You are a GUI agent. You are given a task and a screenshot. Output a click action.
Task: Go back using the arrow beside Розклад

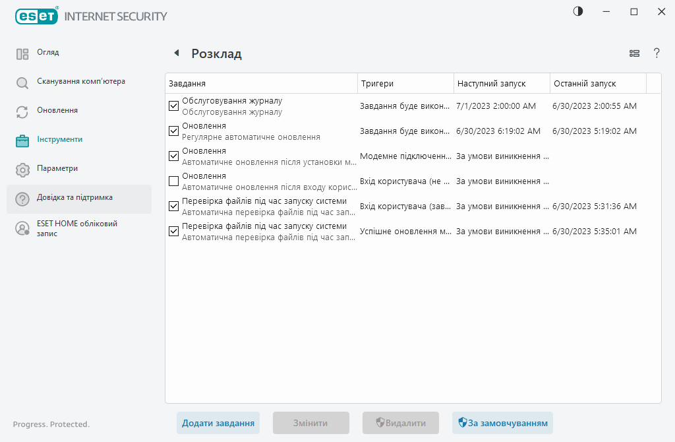tap(176, 53)
